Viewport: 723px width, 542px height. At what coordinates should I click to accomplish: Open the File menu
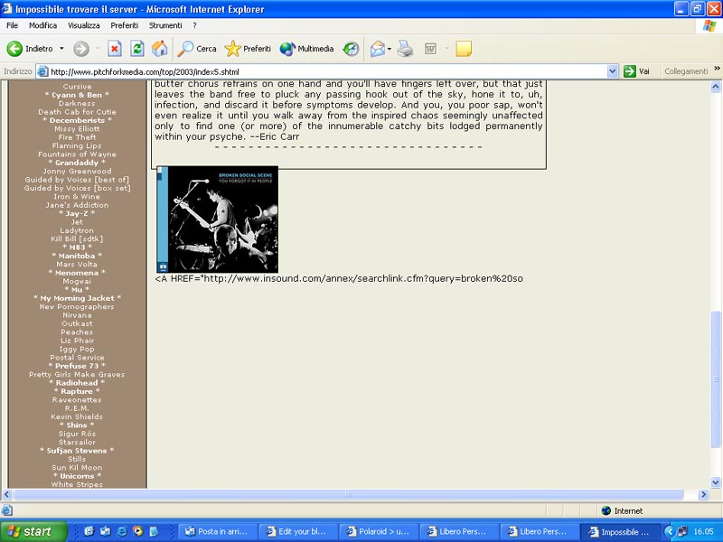point(13,25)
